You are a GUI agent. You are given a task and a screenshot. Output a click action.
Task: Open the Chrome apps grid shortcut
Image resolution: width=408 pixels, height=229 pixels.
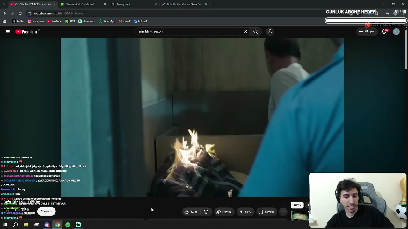tap(4, 21)
